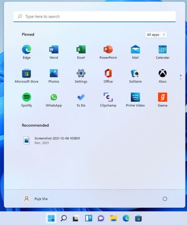Launch PowerPoint pinned app
The height and width of the screenshot is (225, 187).
108,52
